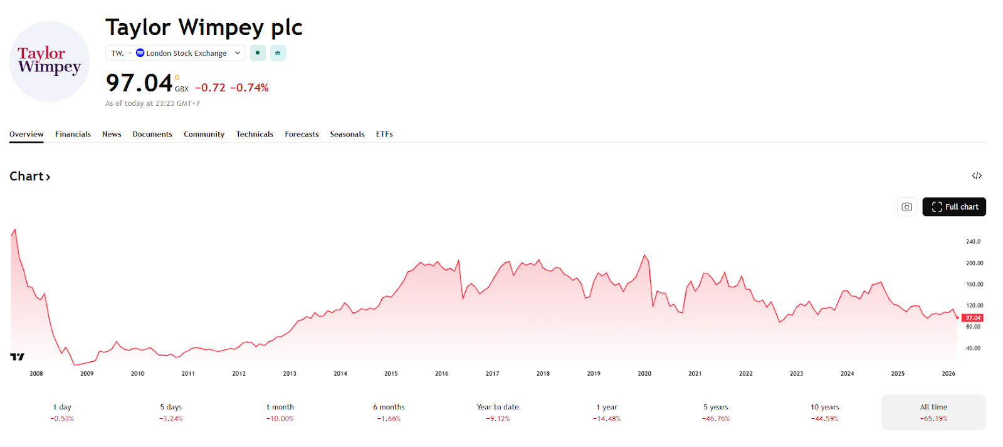Screen dimensions: 1003x447
Task: Open the Technicals tab
Action: (255, 134)
